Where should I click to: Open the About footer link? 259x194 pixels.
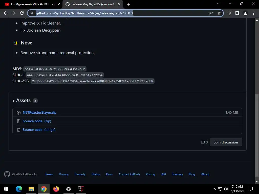pyautogui.click(x=205, y=174)
